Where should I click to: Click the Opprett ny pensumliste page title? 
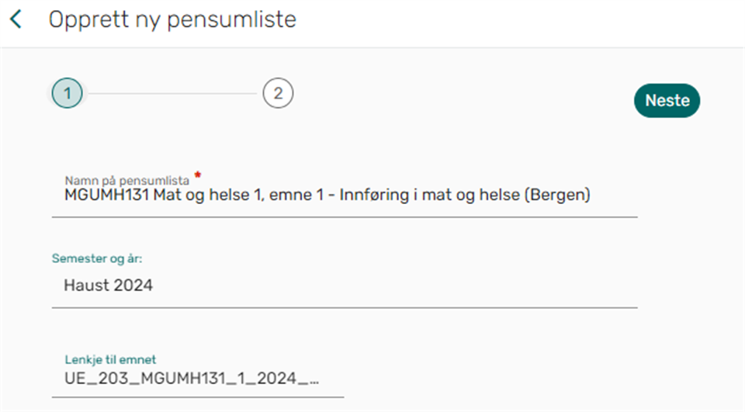pyautogui.click(x=172, y=19)
